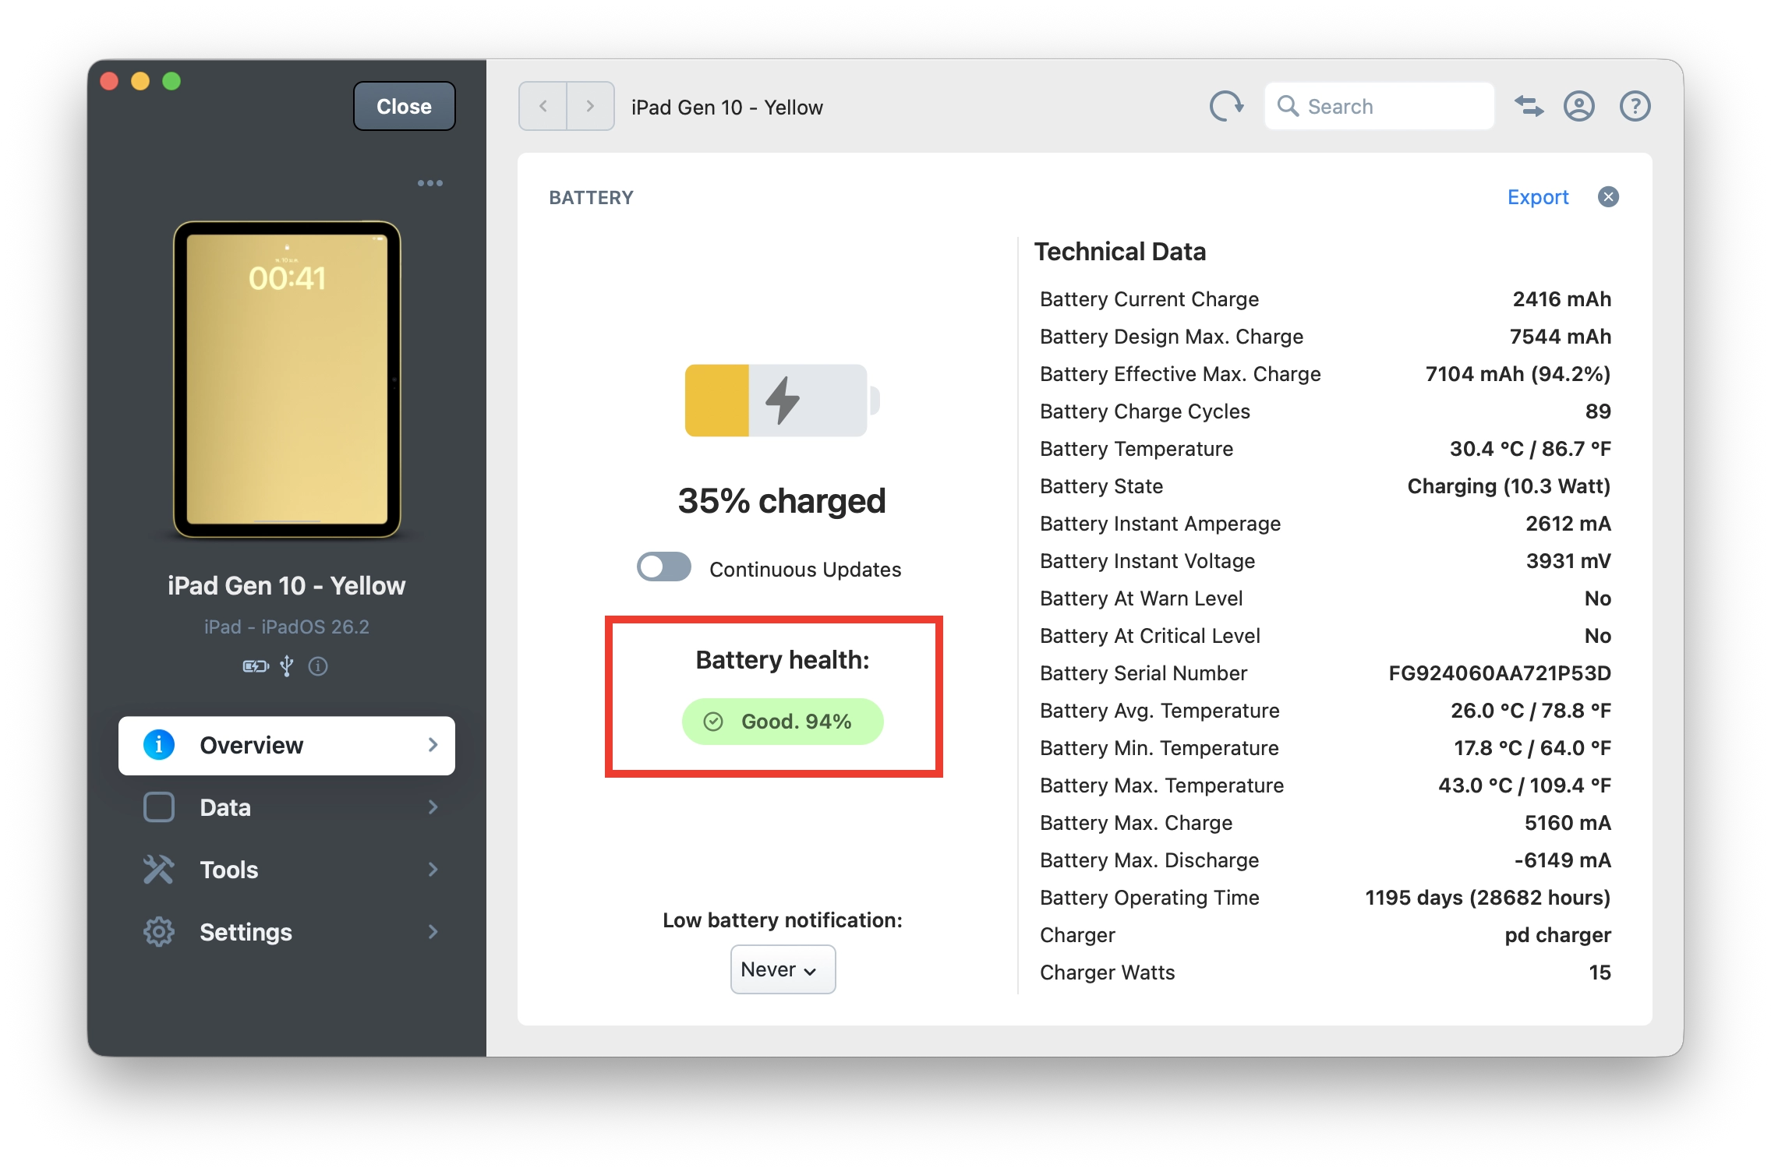Open the data transfer arrows icon

coord(1529,106)
